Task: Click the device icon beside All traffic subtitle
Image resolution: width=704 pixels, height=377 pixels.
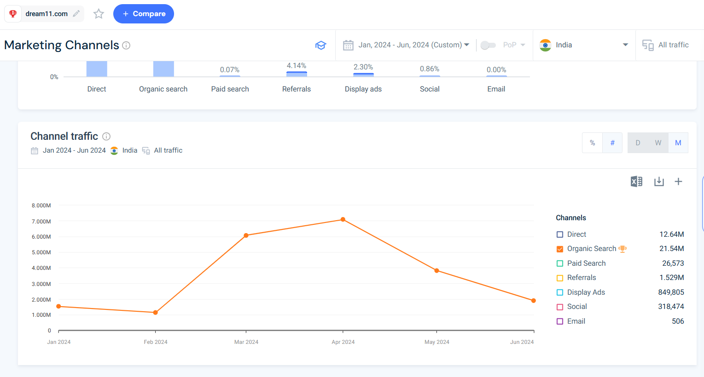Action: (x=146, y=151)
